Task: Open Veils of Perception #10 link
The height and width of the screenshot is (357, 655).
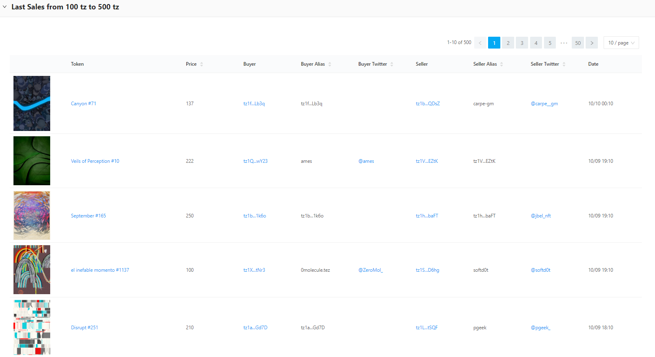Action: coord(95,161)
